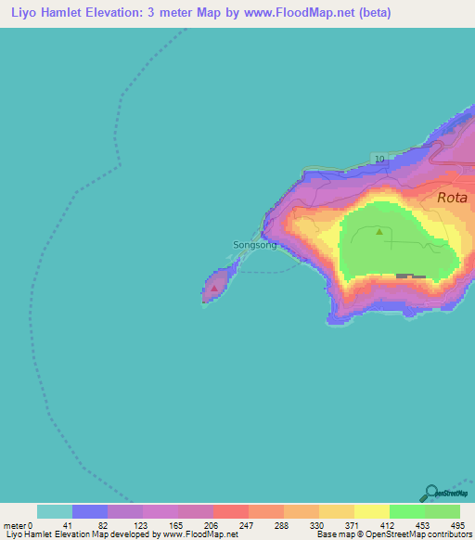This screenshot has width=475, height=540.
Task: Select the 82–123 meter purple swatch
Action: [125, 511]
